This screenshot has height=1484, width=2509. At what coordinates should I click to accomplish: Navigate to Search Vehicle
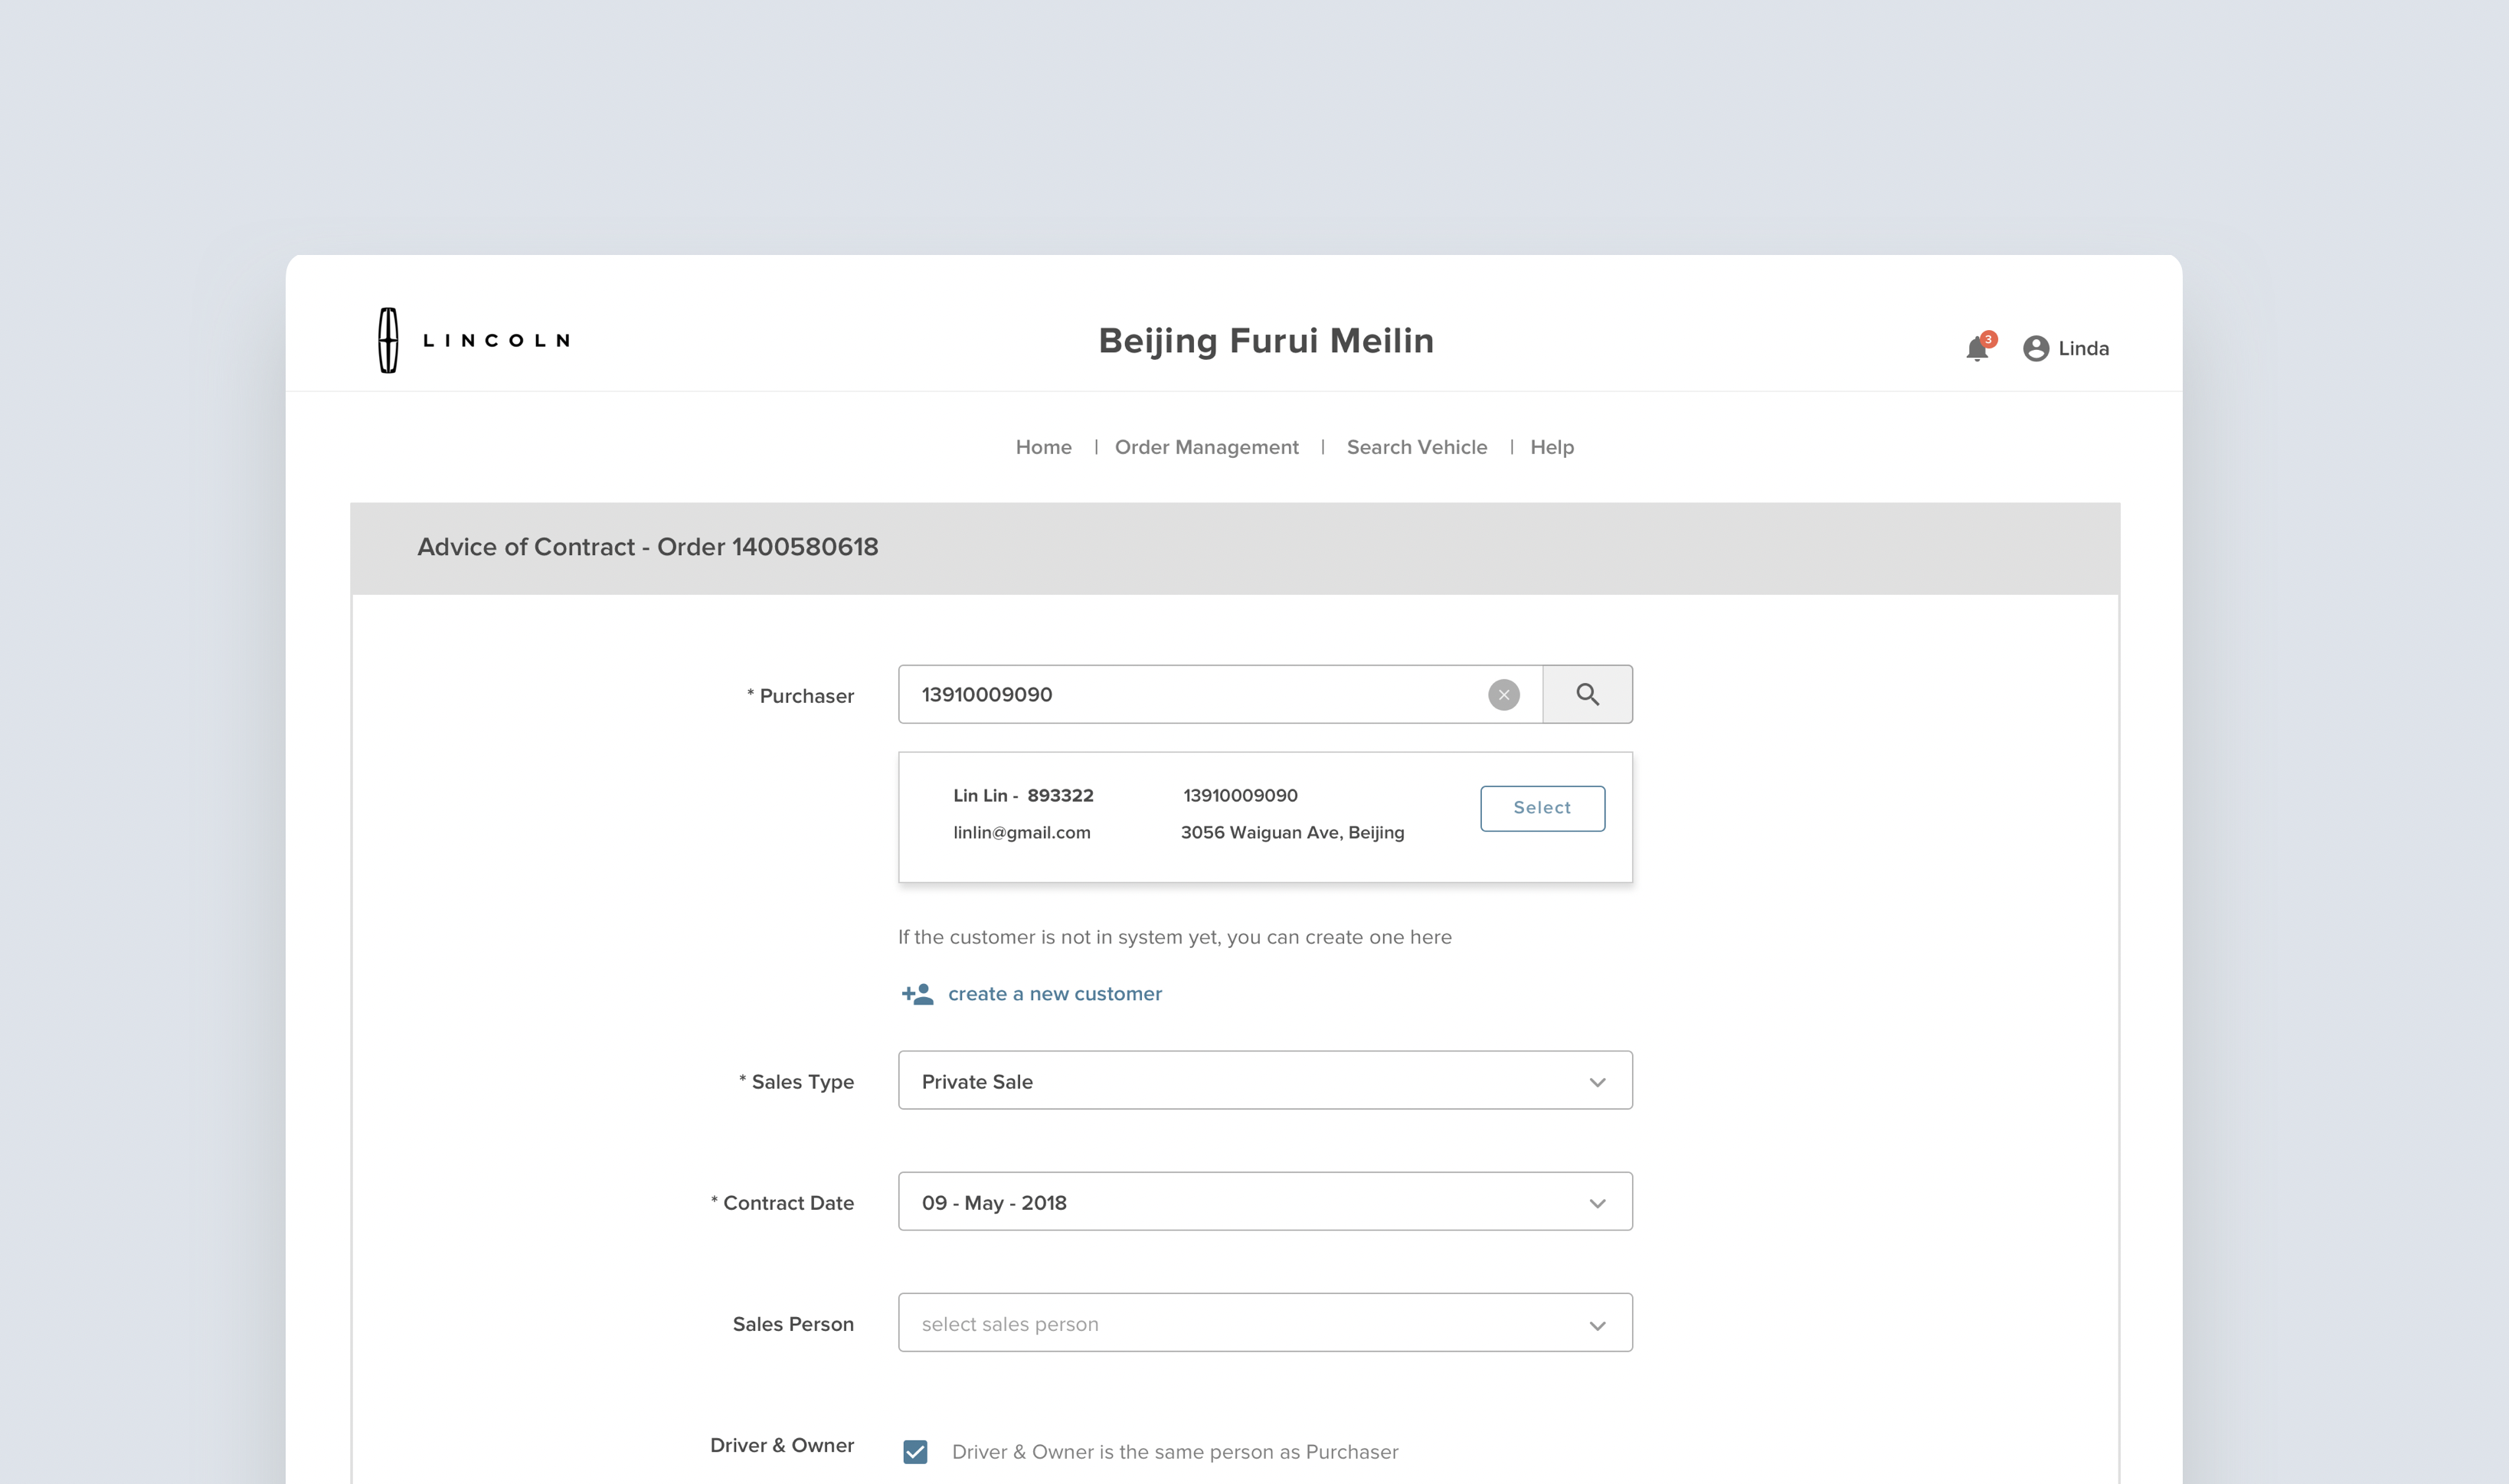click(1416, 447)
